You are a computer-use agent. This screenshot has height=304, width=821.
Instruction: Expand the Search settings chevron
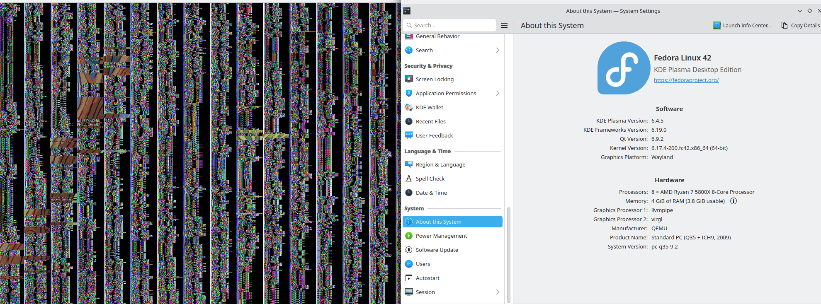point(498,50)
